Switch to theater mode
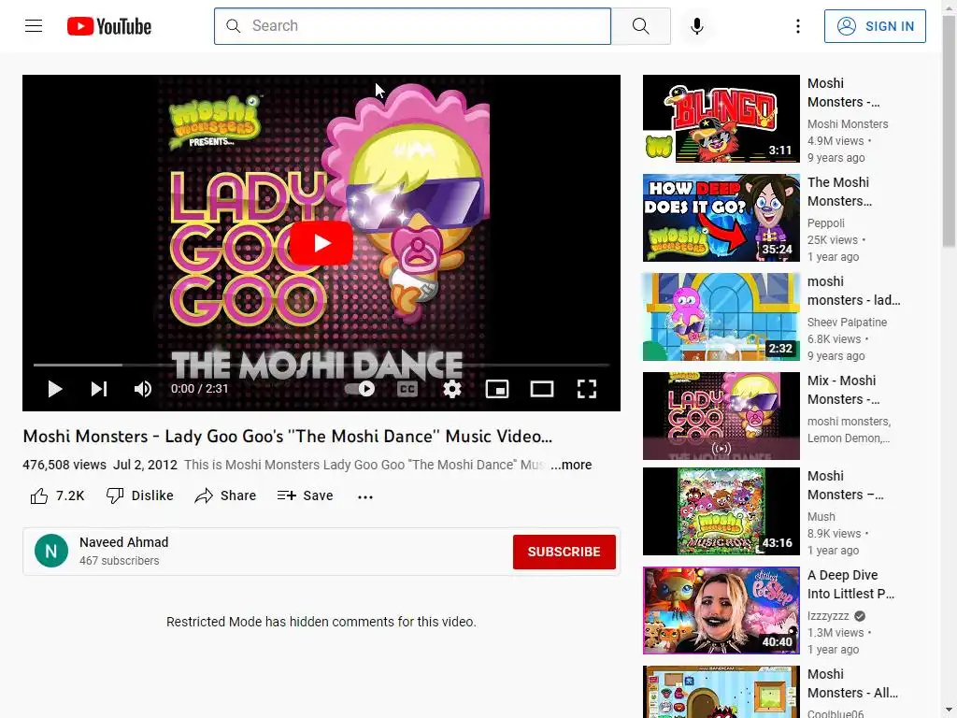 pyautogui.click(x=541, y=389)
